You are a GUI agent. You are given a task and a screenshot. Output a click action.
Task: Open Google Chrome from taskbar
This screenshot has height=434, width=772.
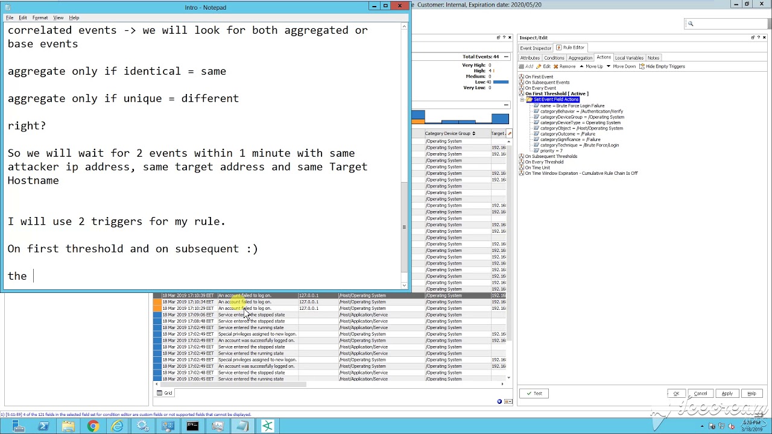pos(93,426)
